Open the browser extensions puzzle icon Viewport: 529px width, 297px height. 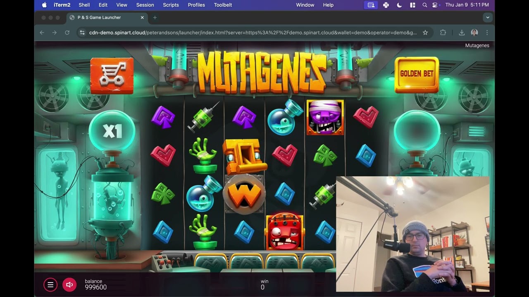tap(443, 33)
